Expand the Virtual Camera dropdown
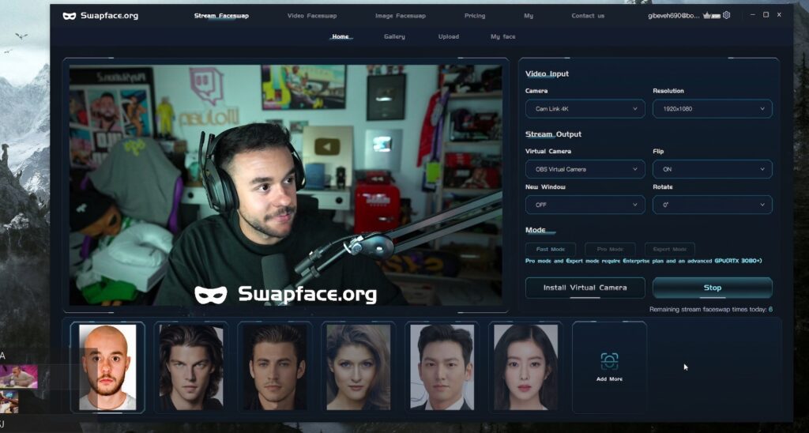This screenshot has height=433, width=809. pyautogui.click(x=585, y=169)
